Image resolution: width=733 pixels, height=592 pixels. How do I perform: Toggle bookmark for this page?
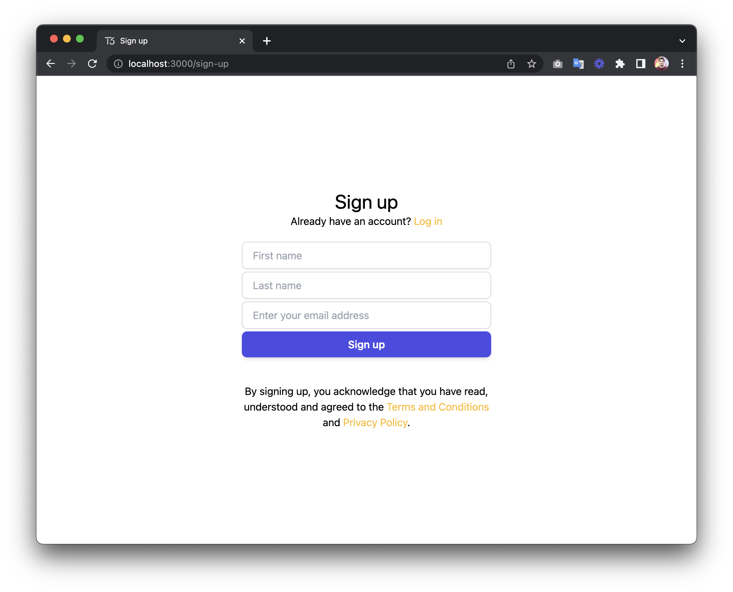click(531, 63)
